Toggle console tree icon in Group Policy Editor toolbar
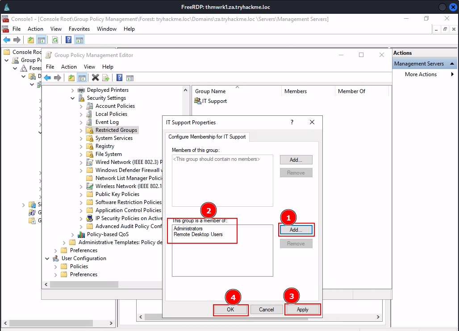 [82, 78]
